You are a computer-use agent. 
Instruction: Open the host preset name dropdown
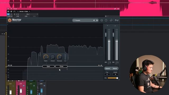click(x=29, y=14)
